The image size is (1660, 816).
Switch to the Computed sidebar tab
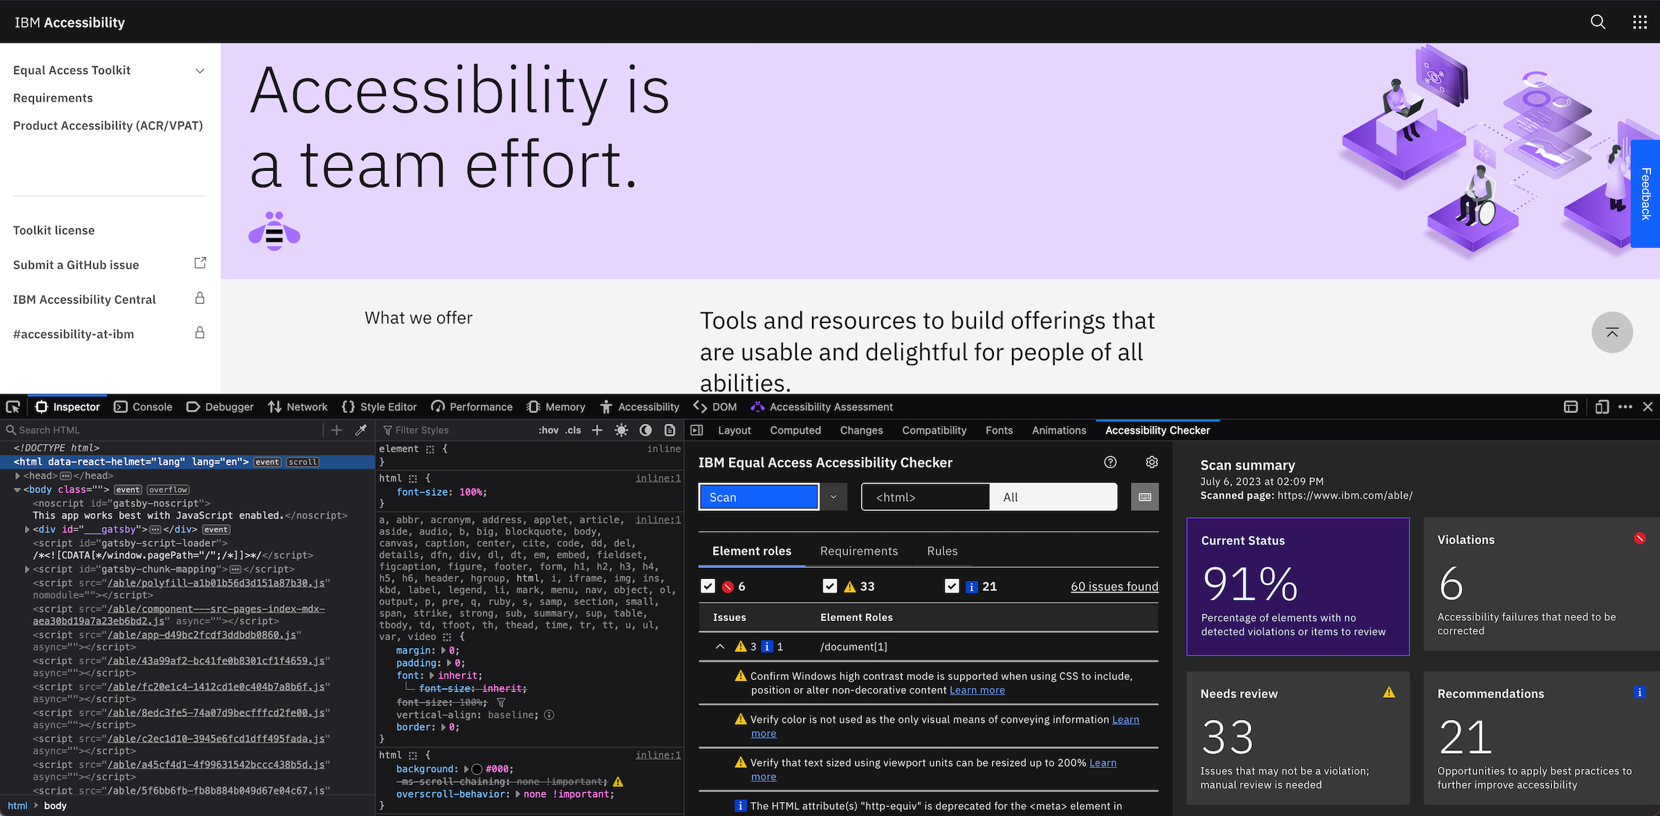(x=795, y=430)
